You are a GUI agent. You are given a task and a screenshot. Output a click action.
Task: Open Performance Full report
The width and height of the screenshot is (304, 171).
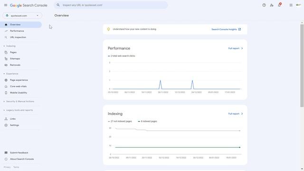click(236, 48)
